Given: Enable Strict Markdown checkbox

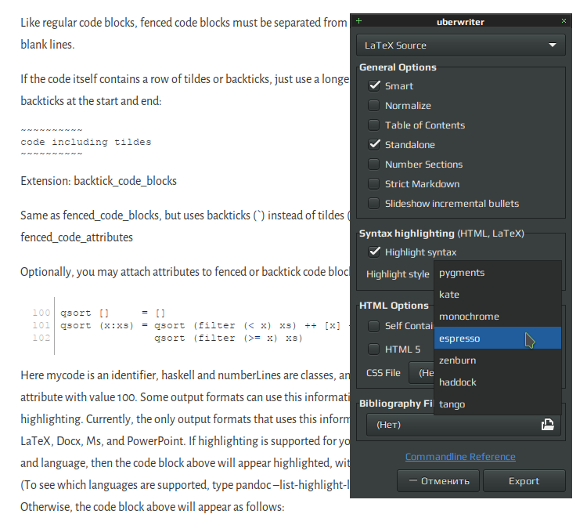Looking at the screenshot, I should coord(374,184).
